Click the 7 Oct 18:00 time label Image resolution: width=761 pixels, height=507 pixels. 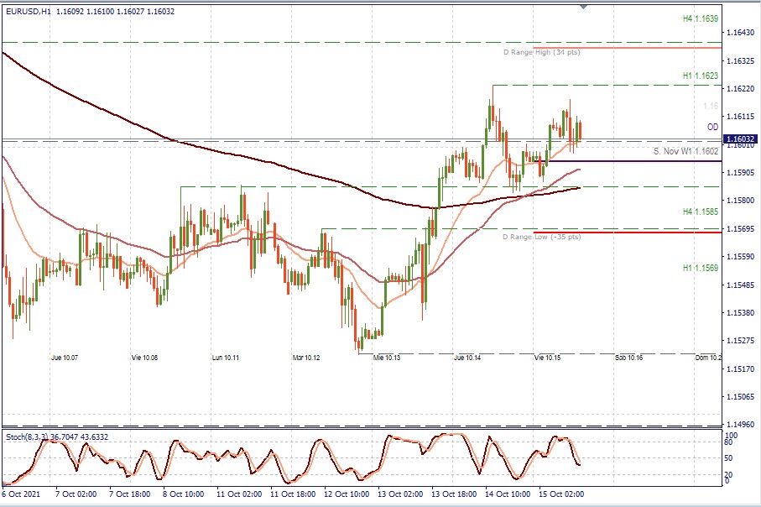click(x=129, y=494)
